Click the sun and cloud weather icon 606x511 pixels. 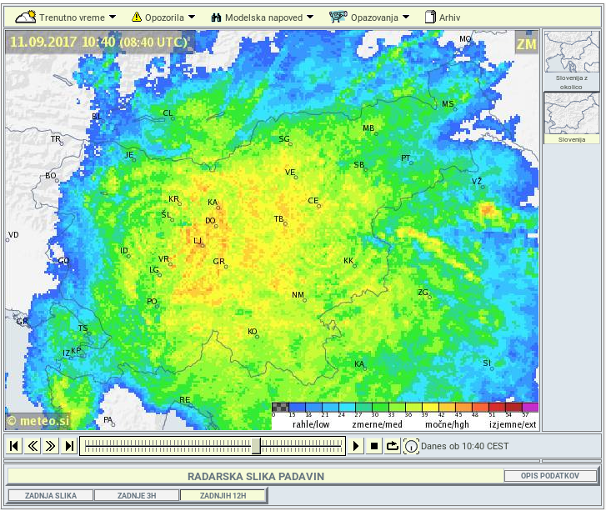(26, 17)
